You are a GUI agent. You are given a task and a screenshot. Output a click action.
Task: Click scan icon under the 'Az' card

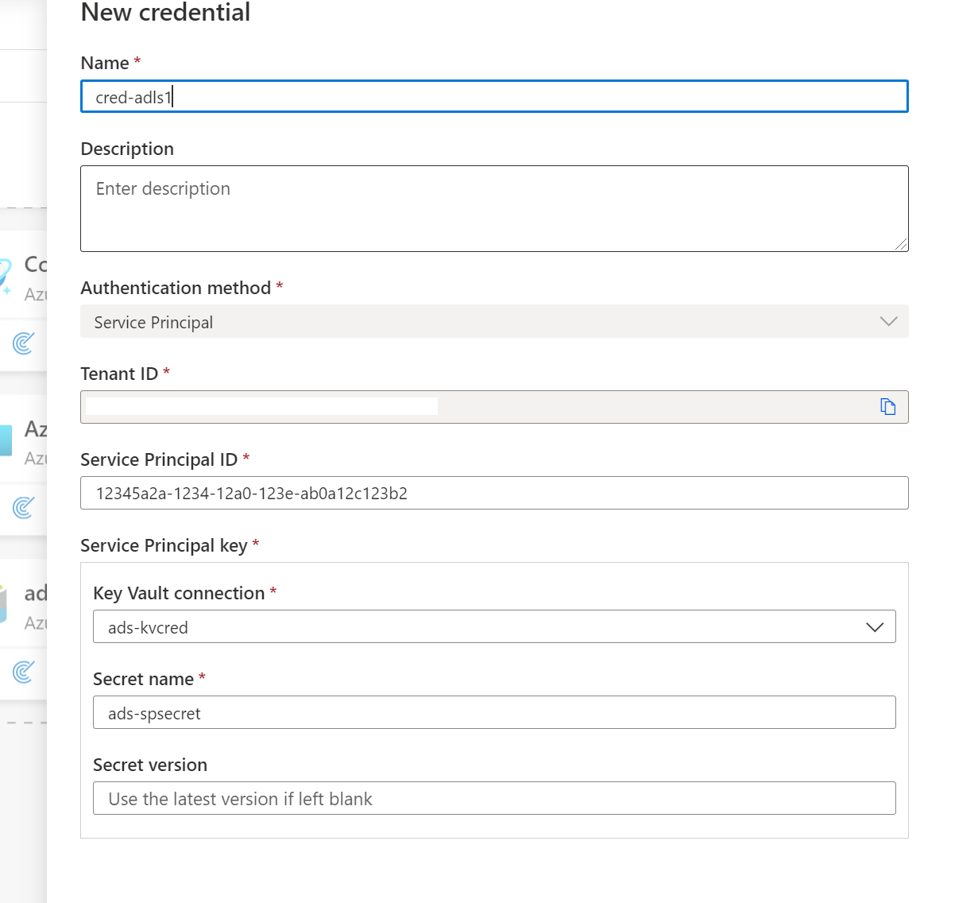24,507
